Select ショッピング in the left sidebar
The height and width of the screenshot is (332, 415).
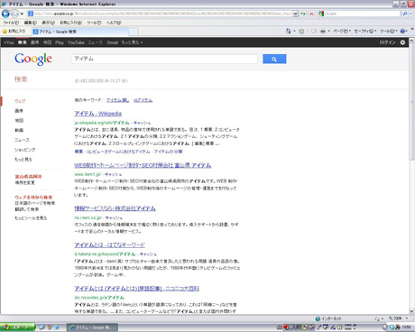tap(25, 150)
